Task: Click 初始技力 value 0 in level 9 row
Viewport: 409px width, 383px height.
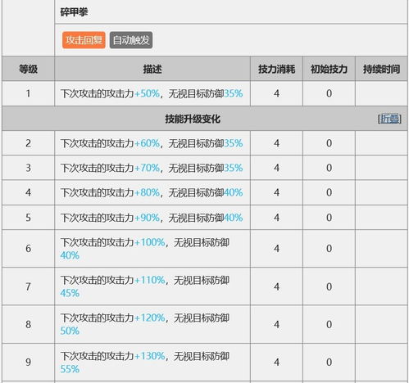Action: 329,363
